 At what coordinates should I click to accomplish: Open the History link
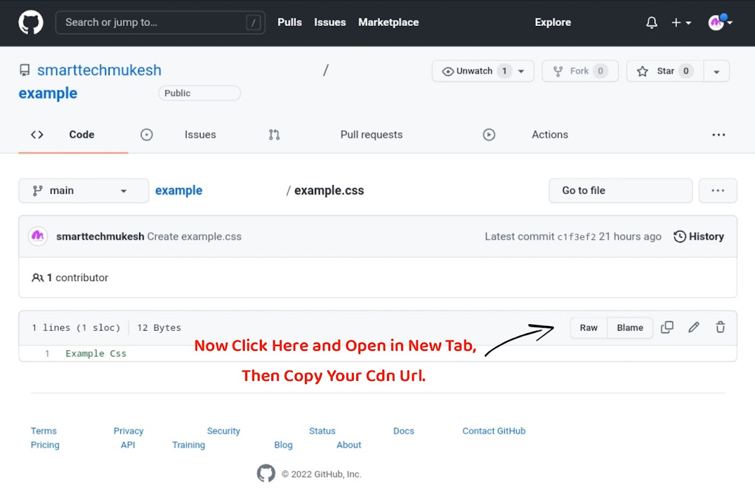point(699,236)
